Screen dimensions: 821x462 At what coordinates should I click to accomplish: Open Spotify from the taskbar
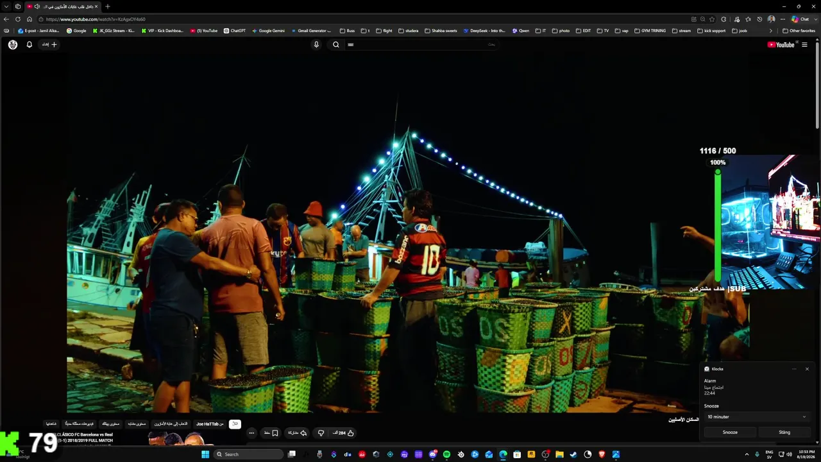pos(446,454)
